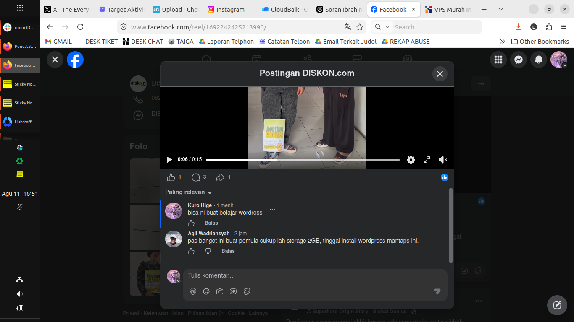The height and width of the screenshot is (322, 574).
Task: Show more bookmarks overflow chevron
Action: (502, 42)
